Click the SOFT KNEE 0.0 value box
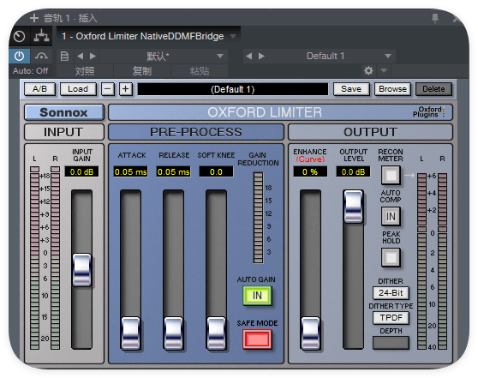 pos(216,171)
